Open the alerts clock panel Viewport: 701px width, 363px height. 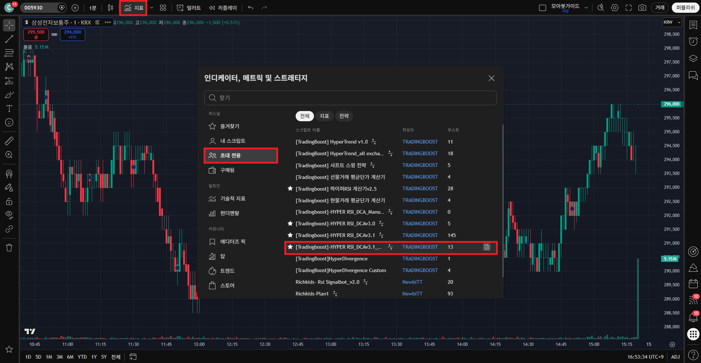point(693,41)
